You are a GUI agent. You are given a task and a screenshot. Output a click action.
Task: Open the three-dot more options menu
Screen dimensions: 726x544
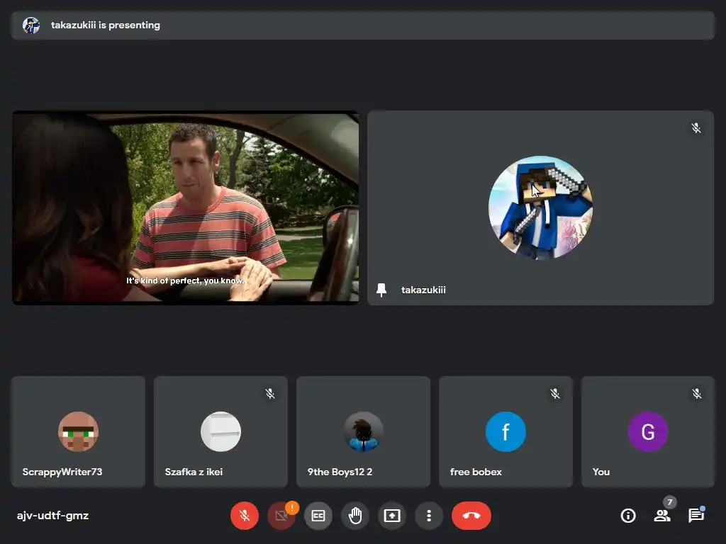coord(429,516)
